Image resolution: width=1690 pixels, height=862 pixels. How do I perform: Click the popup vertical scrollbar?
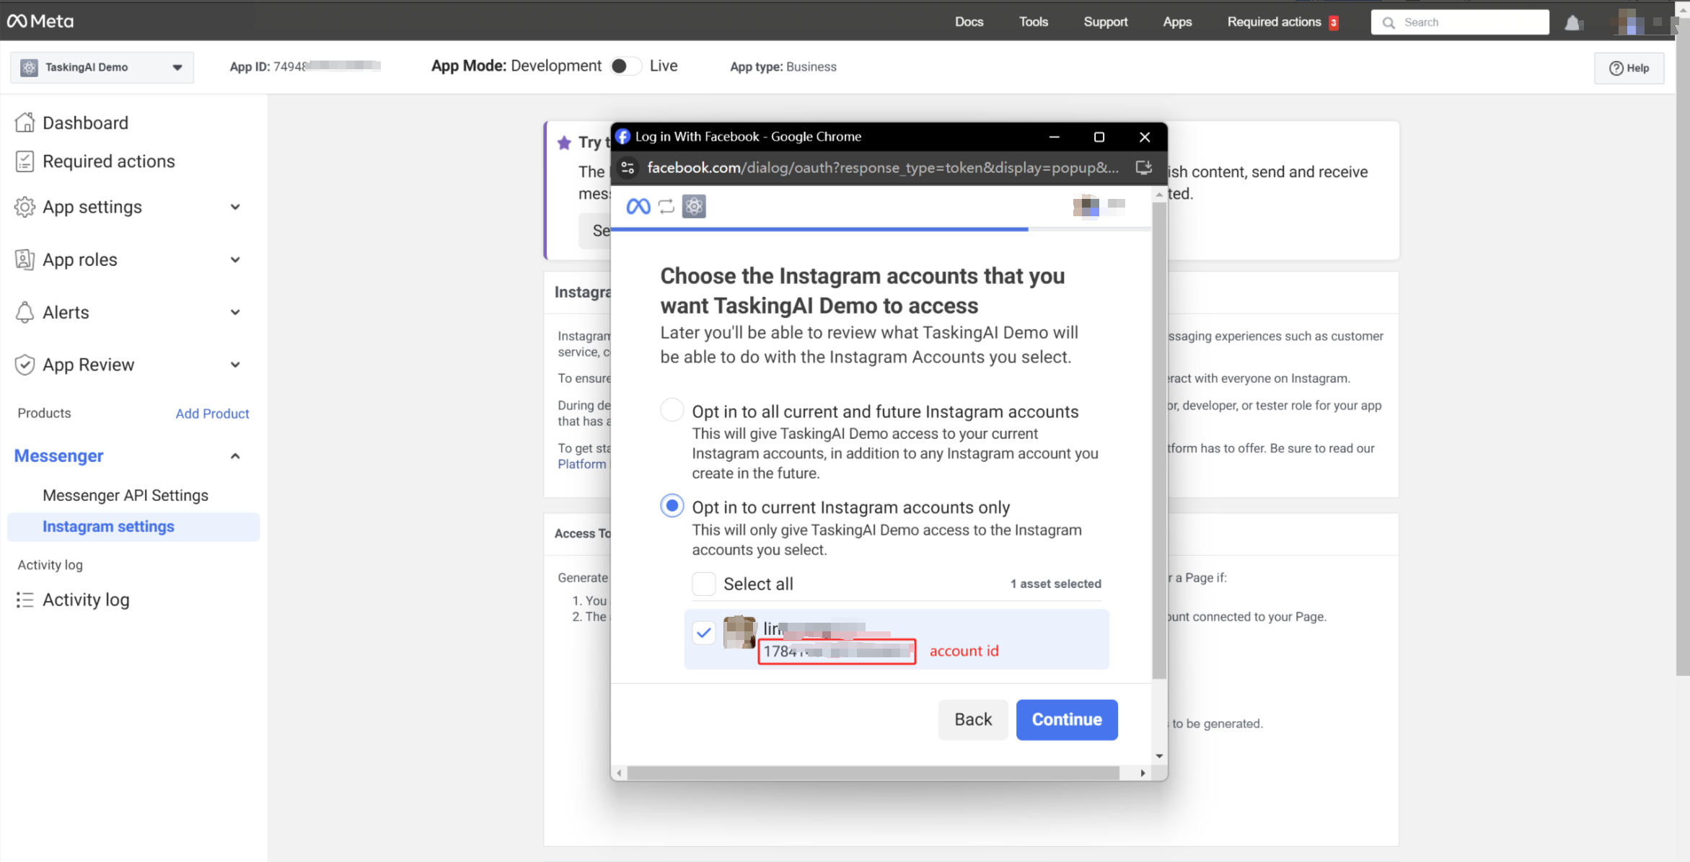(x=1159, y=441)
